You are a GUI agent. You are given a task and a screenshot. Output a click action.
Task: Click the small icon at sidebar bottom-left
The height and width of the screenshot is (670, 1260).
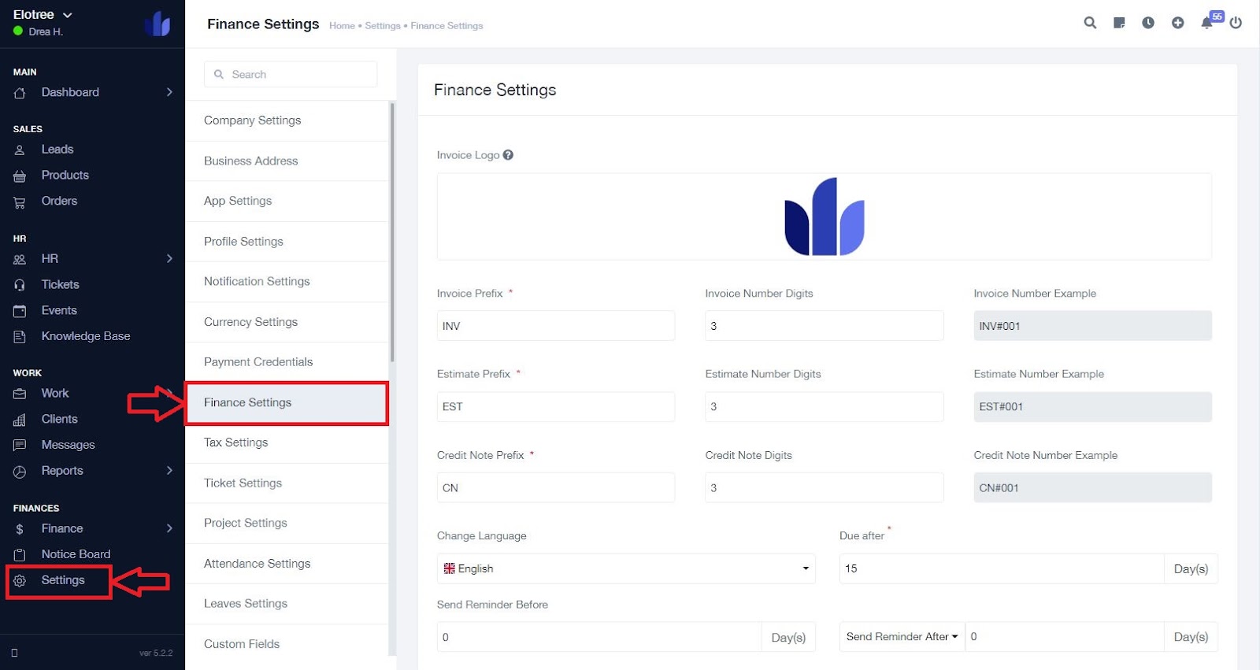[x=14, y=653]
